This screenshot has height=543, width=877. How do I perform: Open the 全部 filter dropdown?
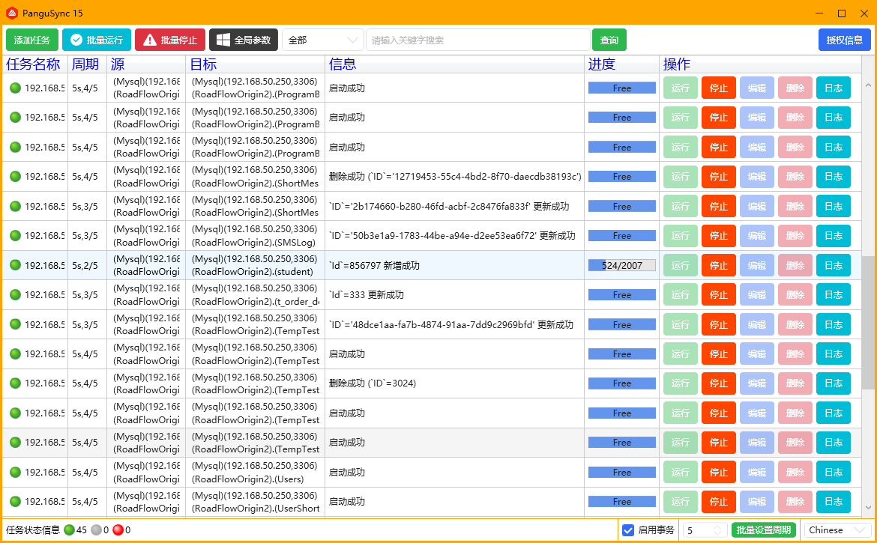(x=323, y=40)
